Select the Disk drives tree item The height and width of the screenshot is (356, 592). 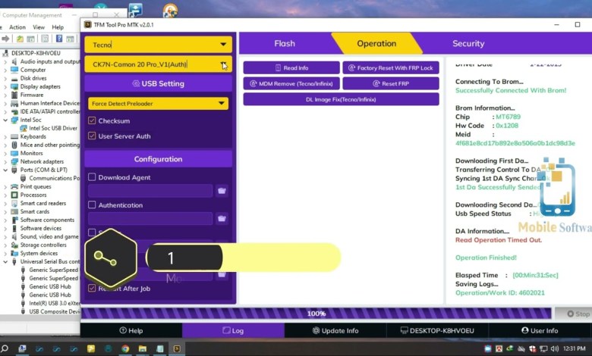click(x=33, y=78)
